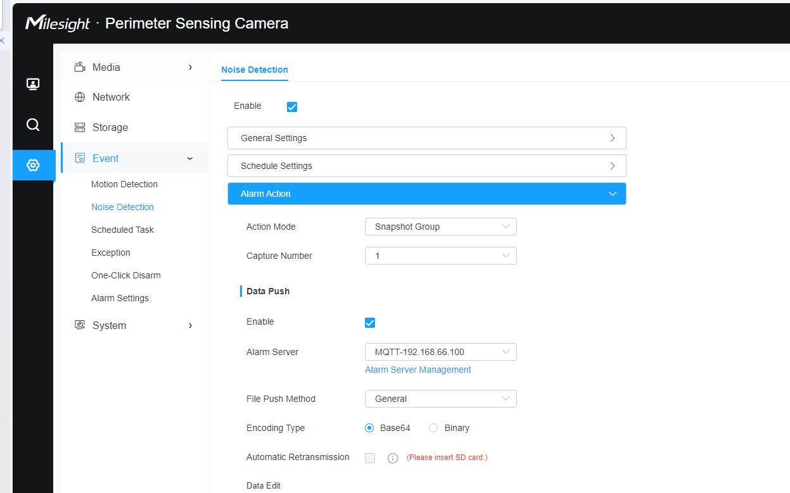
Task: Open the playback search icon
Action: (33, 125)
